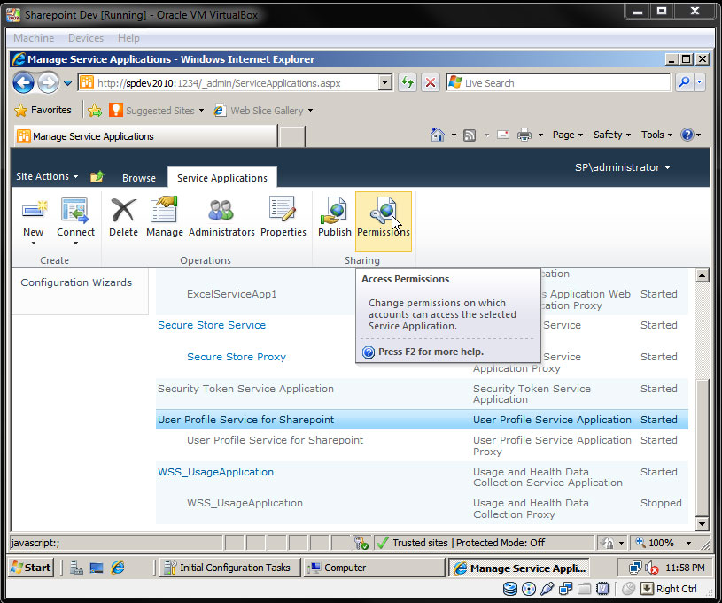The width and height of the screenshot is (722, 603).
Task: Open the VirtualBox Help menu
Action: [x=128, y=38]
